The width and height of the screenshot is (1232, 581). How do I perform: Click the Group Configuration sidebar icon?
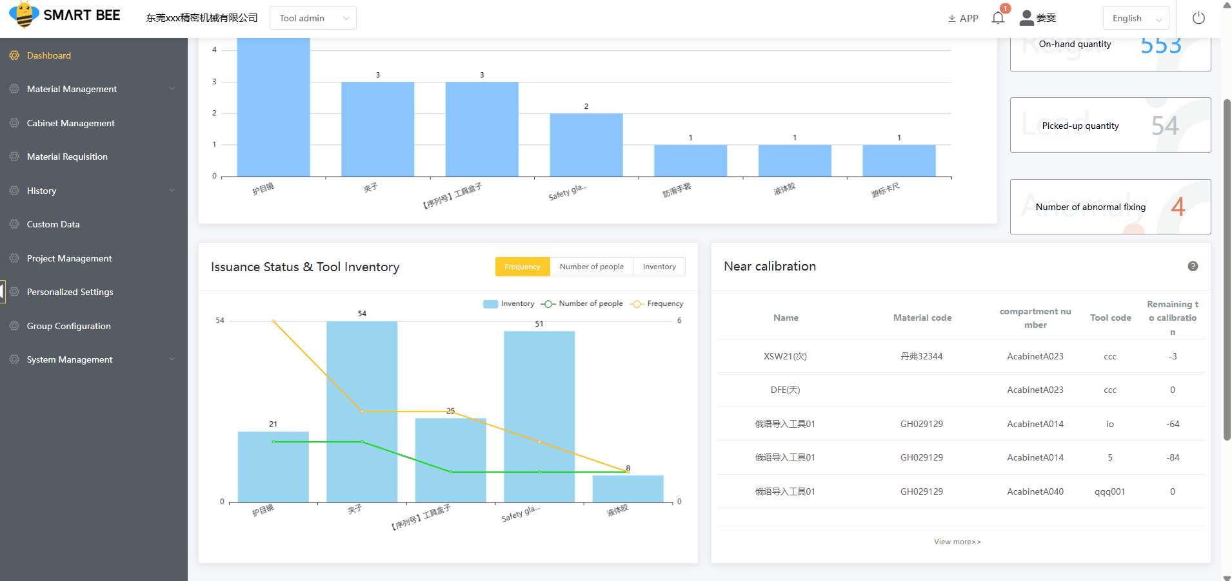click(14, 326)
